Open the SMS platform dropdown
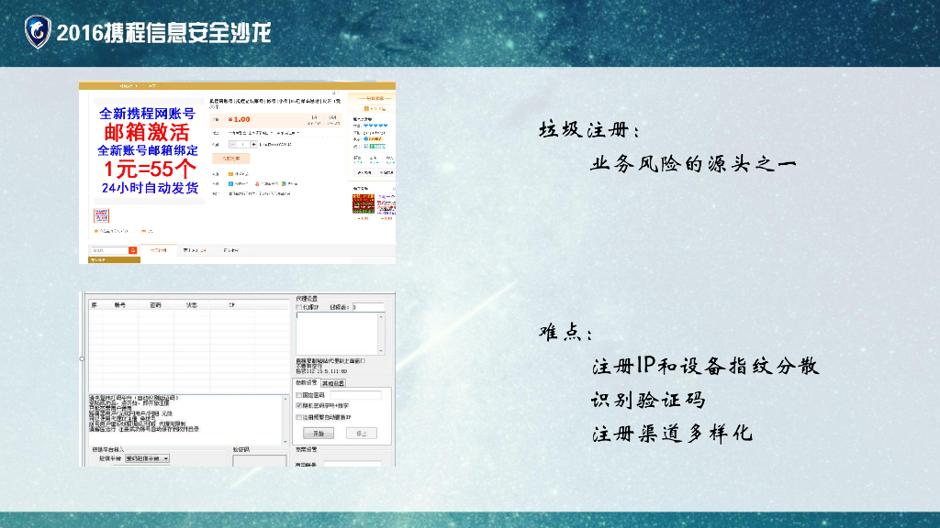This screenshot has height=528, width=940. click(148, 458)
